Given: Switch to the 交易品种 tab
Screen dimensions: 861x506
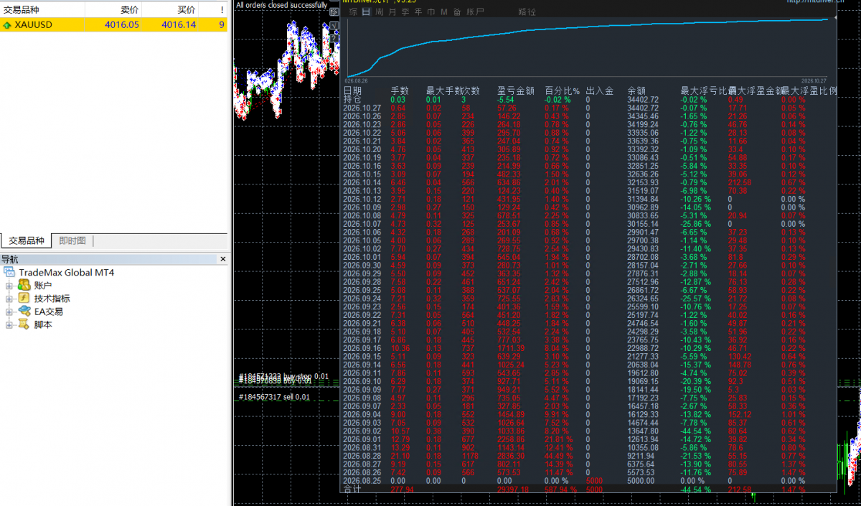Looking at the screenshot, I should pyautogui.click(x=26, y=241).
